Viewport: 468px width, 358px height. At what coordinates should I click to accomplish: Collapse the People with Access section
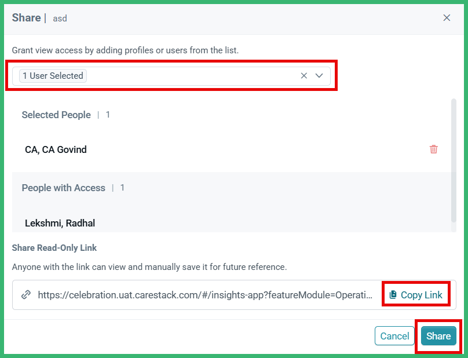point(63,188)
